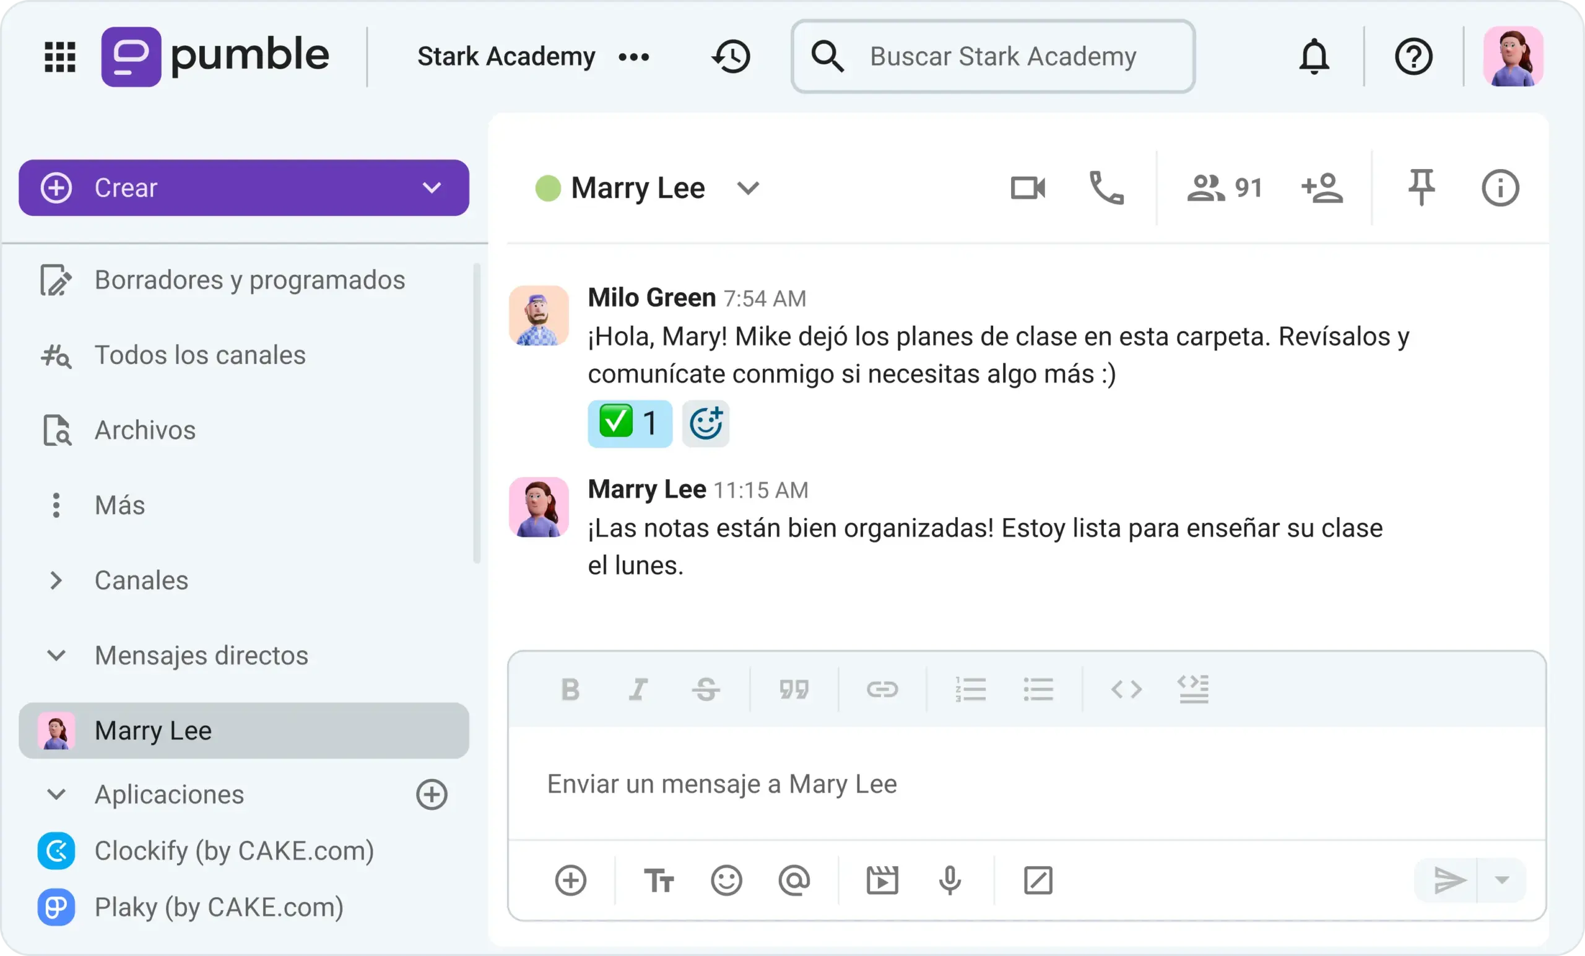
Task: Expand the Crear dropdown chevron
Action: 432,188
